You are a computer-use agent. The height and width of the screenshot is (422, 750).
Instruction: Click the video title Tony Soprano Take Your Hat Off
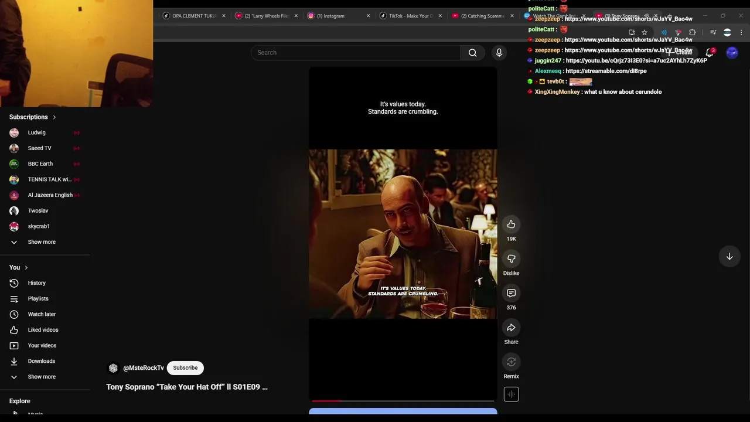pyautogui.click(x=187, y=387)
